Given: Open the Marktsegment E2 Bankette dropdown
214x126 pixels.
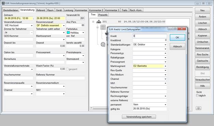Looking at the screenshot, I should click(165, 66).
